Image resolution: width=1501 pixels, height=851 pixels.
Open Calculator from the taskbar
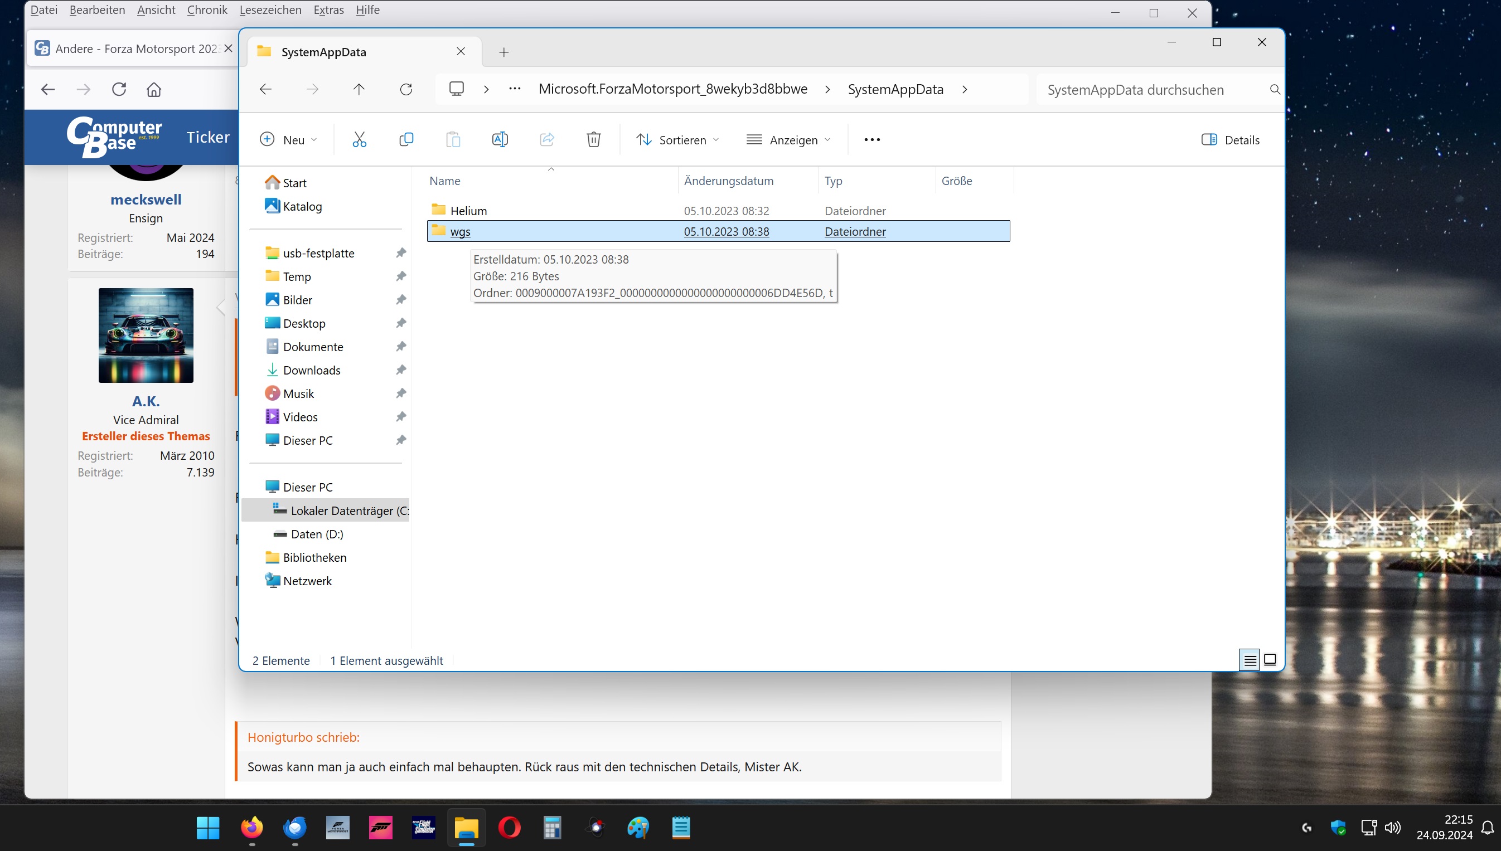pos(551,828)
